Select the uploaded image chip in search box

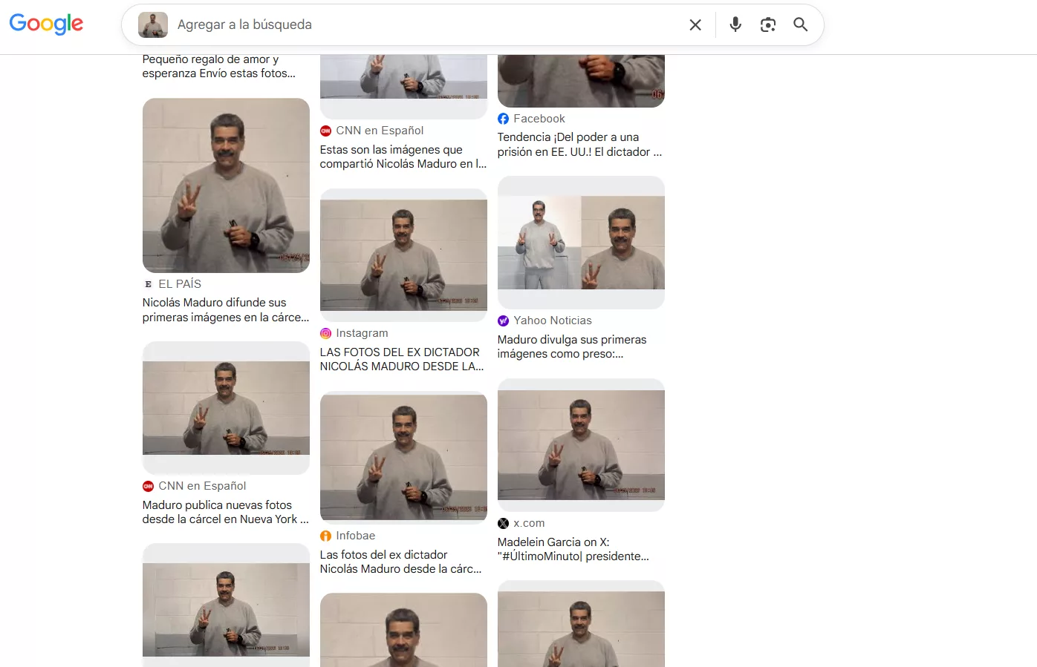(153, 24)
